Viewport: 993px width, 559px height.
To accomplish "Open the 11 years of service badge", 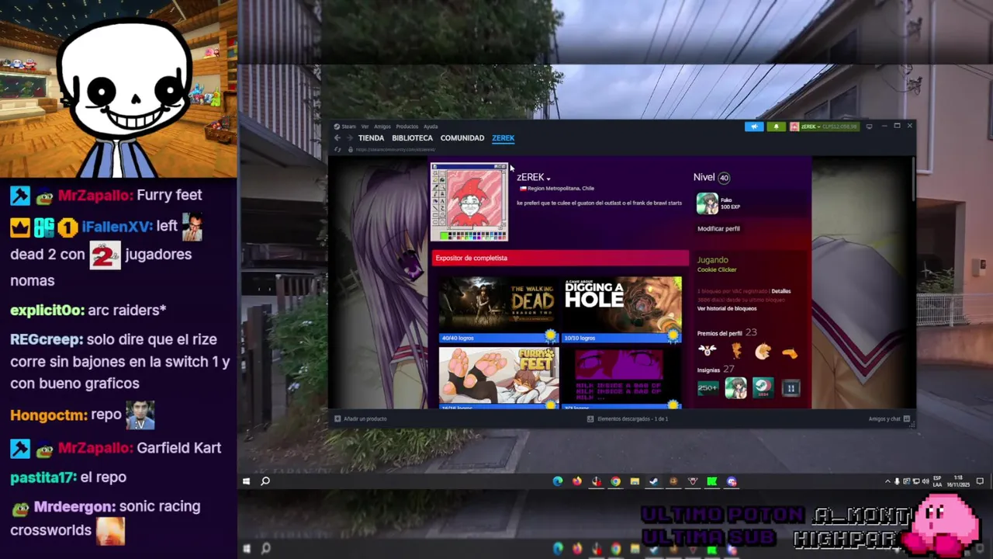I will 791,387.
